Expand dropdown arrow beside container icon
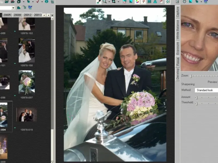The image size is (218, 163). pyautogui.click(x=23, y=2)
